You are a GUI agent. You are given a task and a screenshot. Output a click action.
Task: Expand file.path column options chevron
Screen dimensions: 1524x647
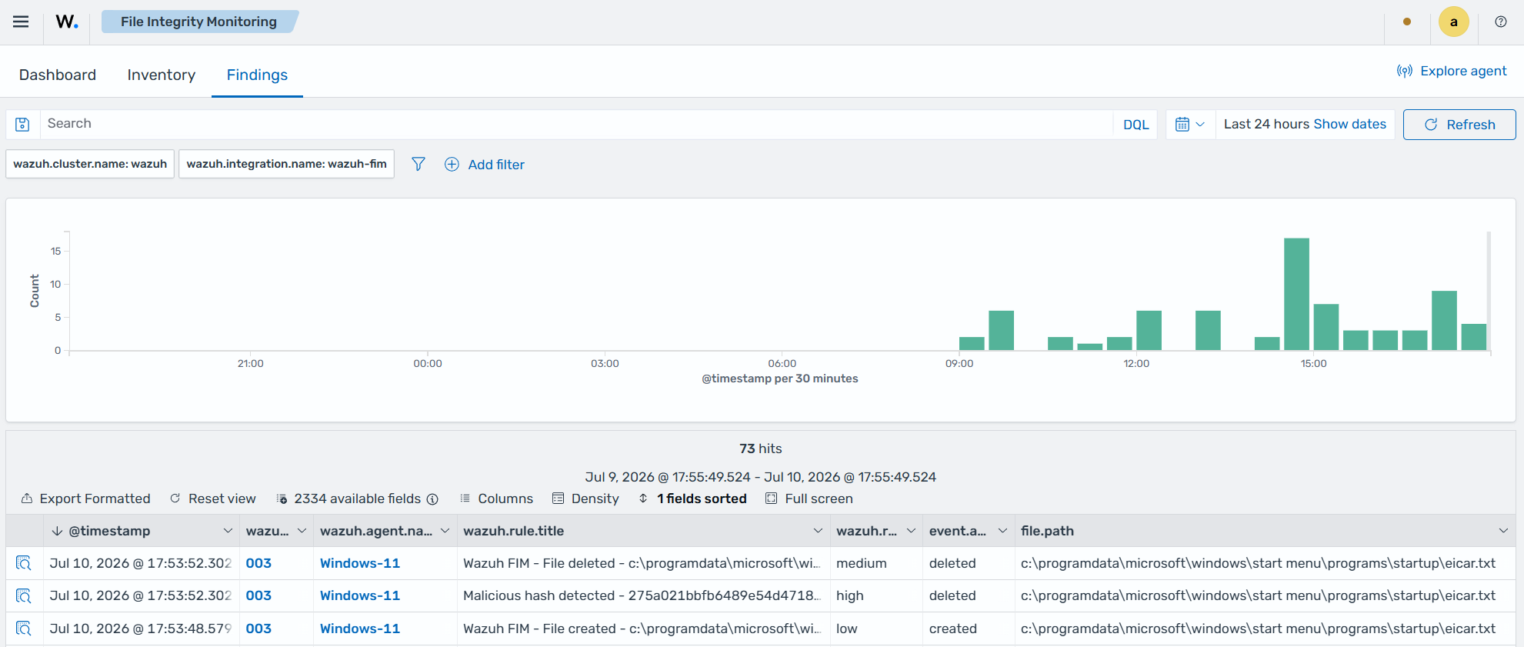click(1503, 531)
